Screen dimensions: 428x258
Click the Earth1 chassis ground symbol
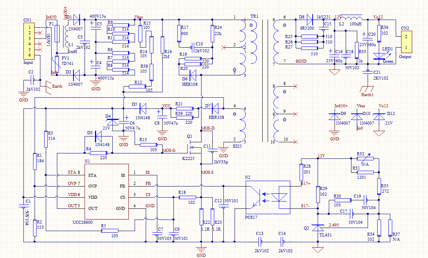click(367, 89)
